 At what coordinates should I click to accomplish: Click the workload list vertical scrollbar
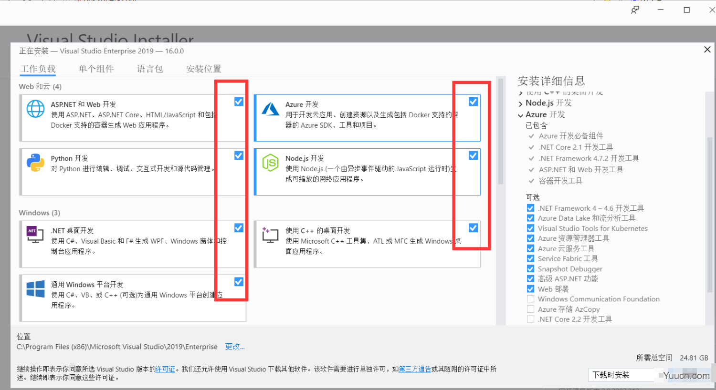point(501,131)
